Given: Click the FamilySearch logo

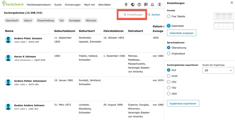Looking at the screenshot, I should [13, 4].
